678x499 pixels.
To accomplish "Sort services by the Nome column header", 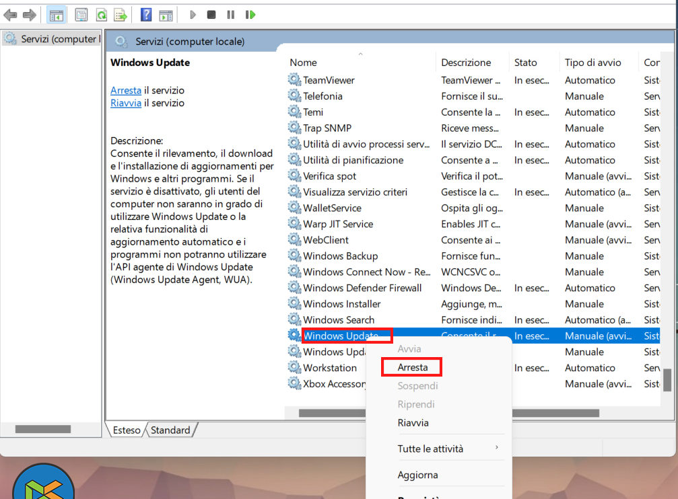I will click(303, 63).
